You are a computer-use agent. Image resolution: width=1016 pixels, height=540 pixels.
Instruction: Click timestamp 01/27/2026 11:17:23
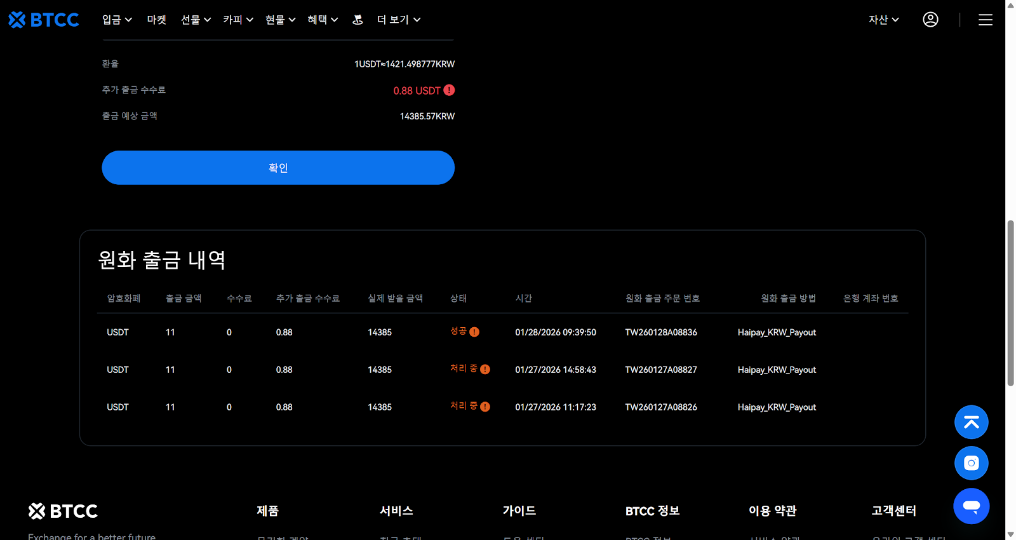click(x=556, y=407)
